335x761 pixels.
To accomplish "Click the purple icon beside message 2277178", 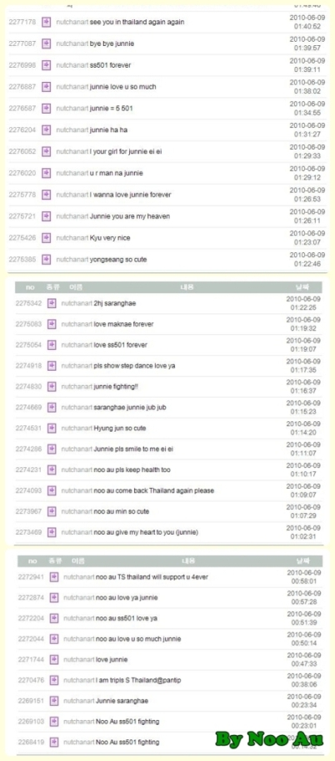I will click(46, 22).
